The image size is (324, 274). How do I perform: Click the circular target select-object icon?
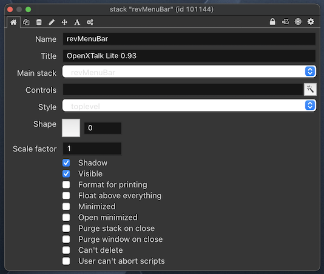click(x=298, y=22)
